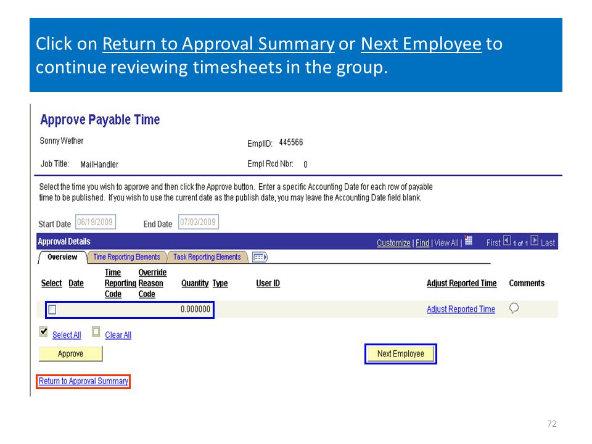Click the Find link

pyautogui.click(x=422, y=243)
